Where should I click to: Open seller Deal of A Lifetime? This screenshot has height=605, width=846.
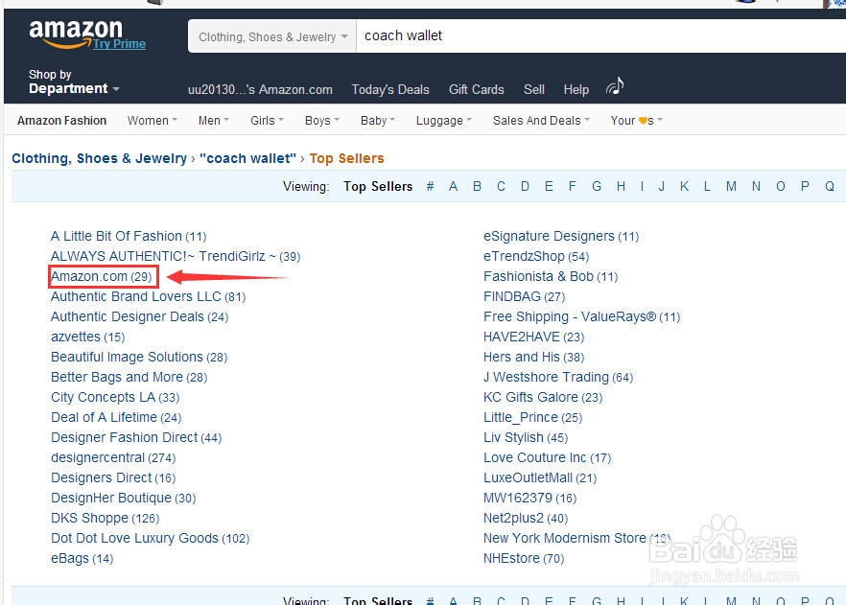116,417
